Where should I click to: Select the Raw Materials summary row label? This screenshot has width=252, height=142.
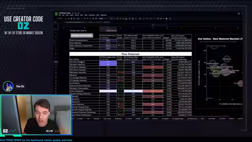pos(76,43)
